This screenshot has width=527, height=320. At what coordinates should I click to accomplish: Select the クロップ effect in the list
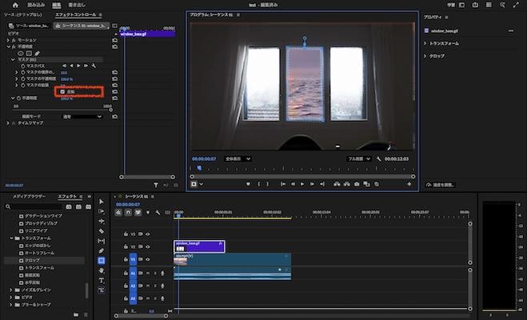[33, 260]
